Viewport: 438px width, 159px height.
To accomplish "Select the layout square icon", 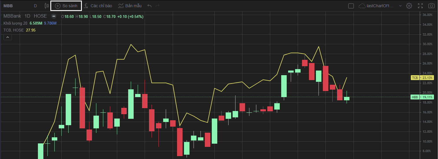I will [351, 6].
